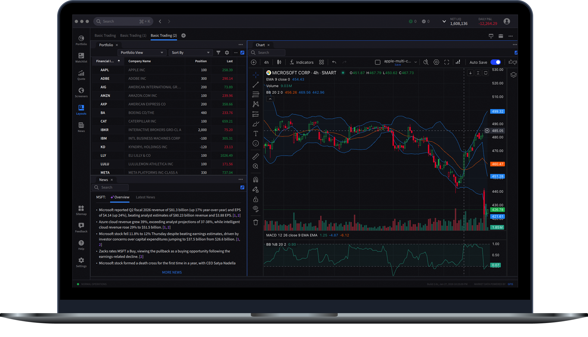Select the crosshair cursor tool on chart
This screenshot has height=337, width=588.
(256, 75)
